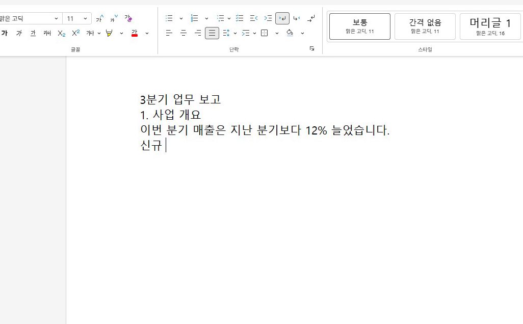Center align the paragraph

184,33
